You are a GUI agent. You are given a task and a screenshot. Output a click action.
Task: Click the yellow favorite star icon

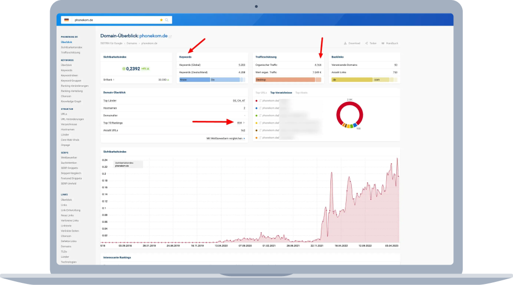[x=161, y=20]
